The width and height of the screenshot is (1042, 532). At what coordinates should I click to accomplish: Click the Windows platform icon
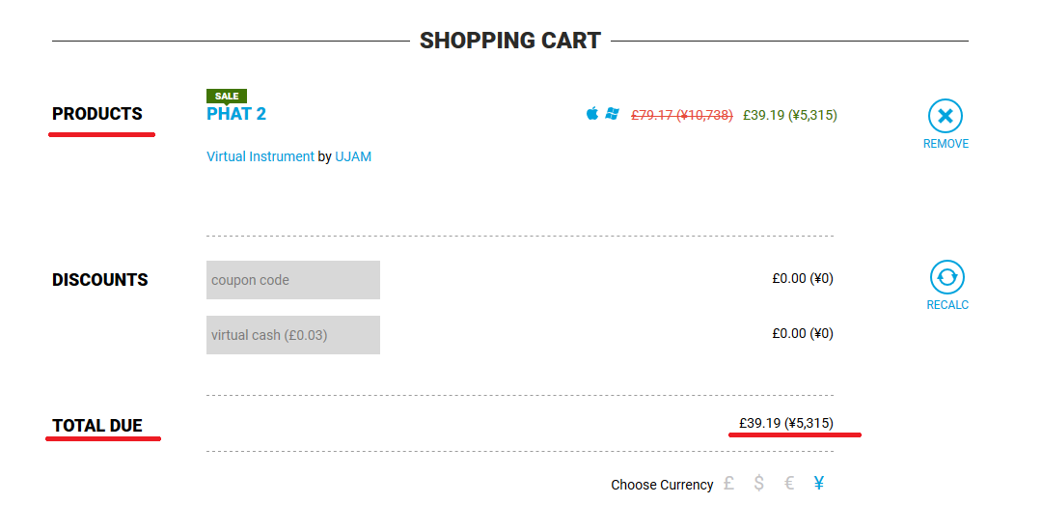(612, 114)
